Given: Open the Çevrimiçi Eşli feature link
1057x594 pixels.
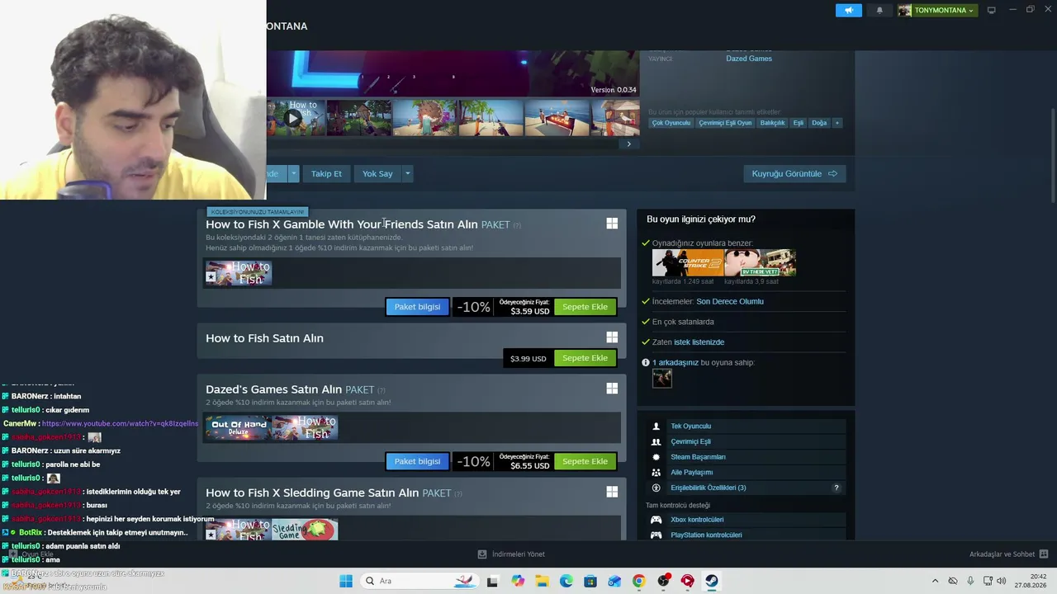Looking at the screenshot, I should click(x=690, y=441).
